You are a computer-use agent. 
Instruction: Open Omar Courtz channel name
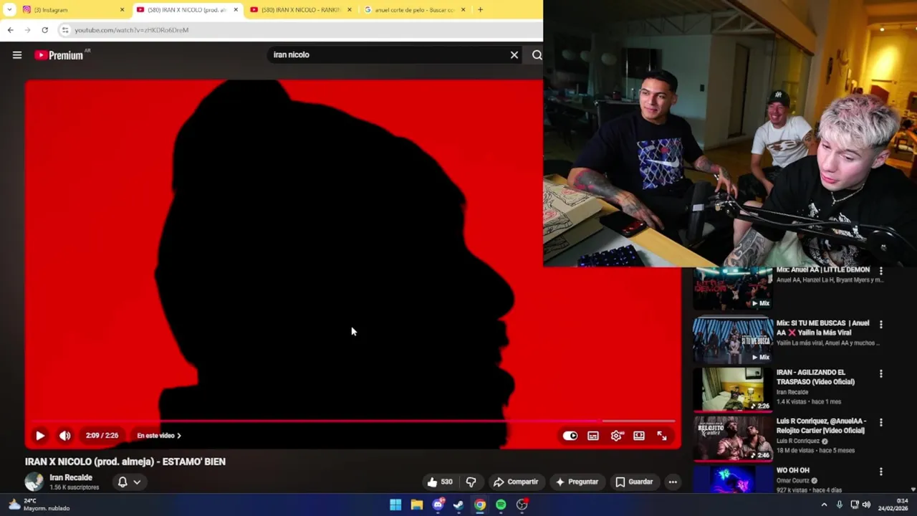point(794,481)
